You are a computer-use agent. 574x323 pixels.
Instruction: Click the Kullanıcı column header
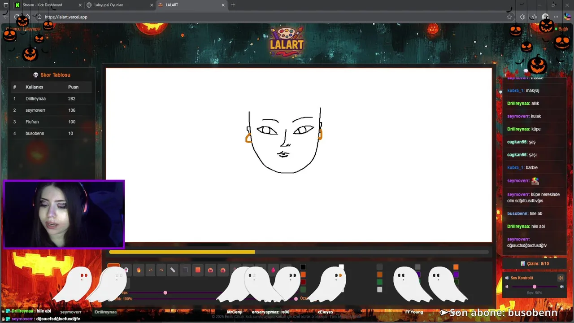(35, 87)
